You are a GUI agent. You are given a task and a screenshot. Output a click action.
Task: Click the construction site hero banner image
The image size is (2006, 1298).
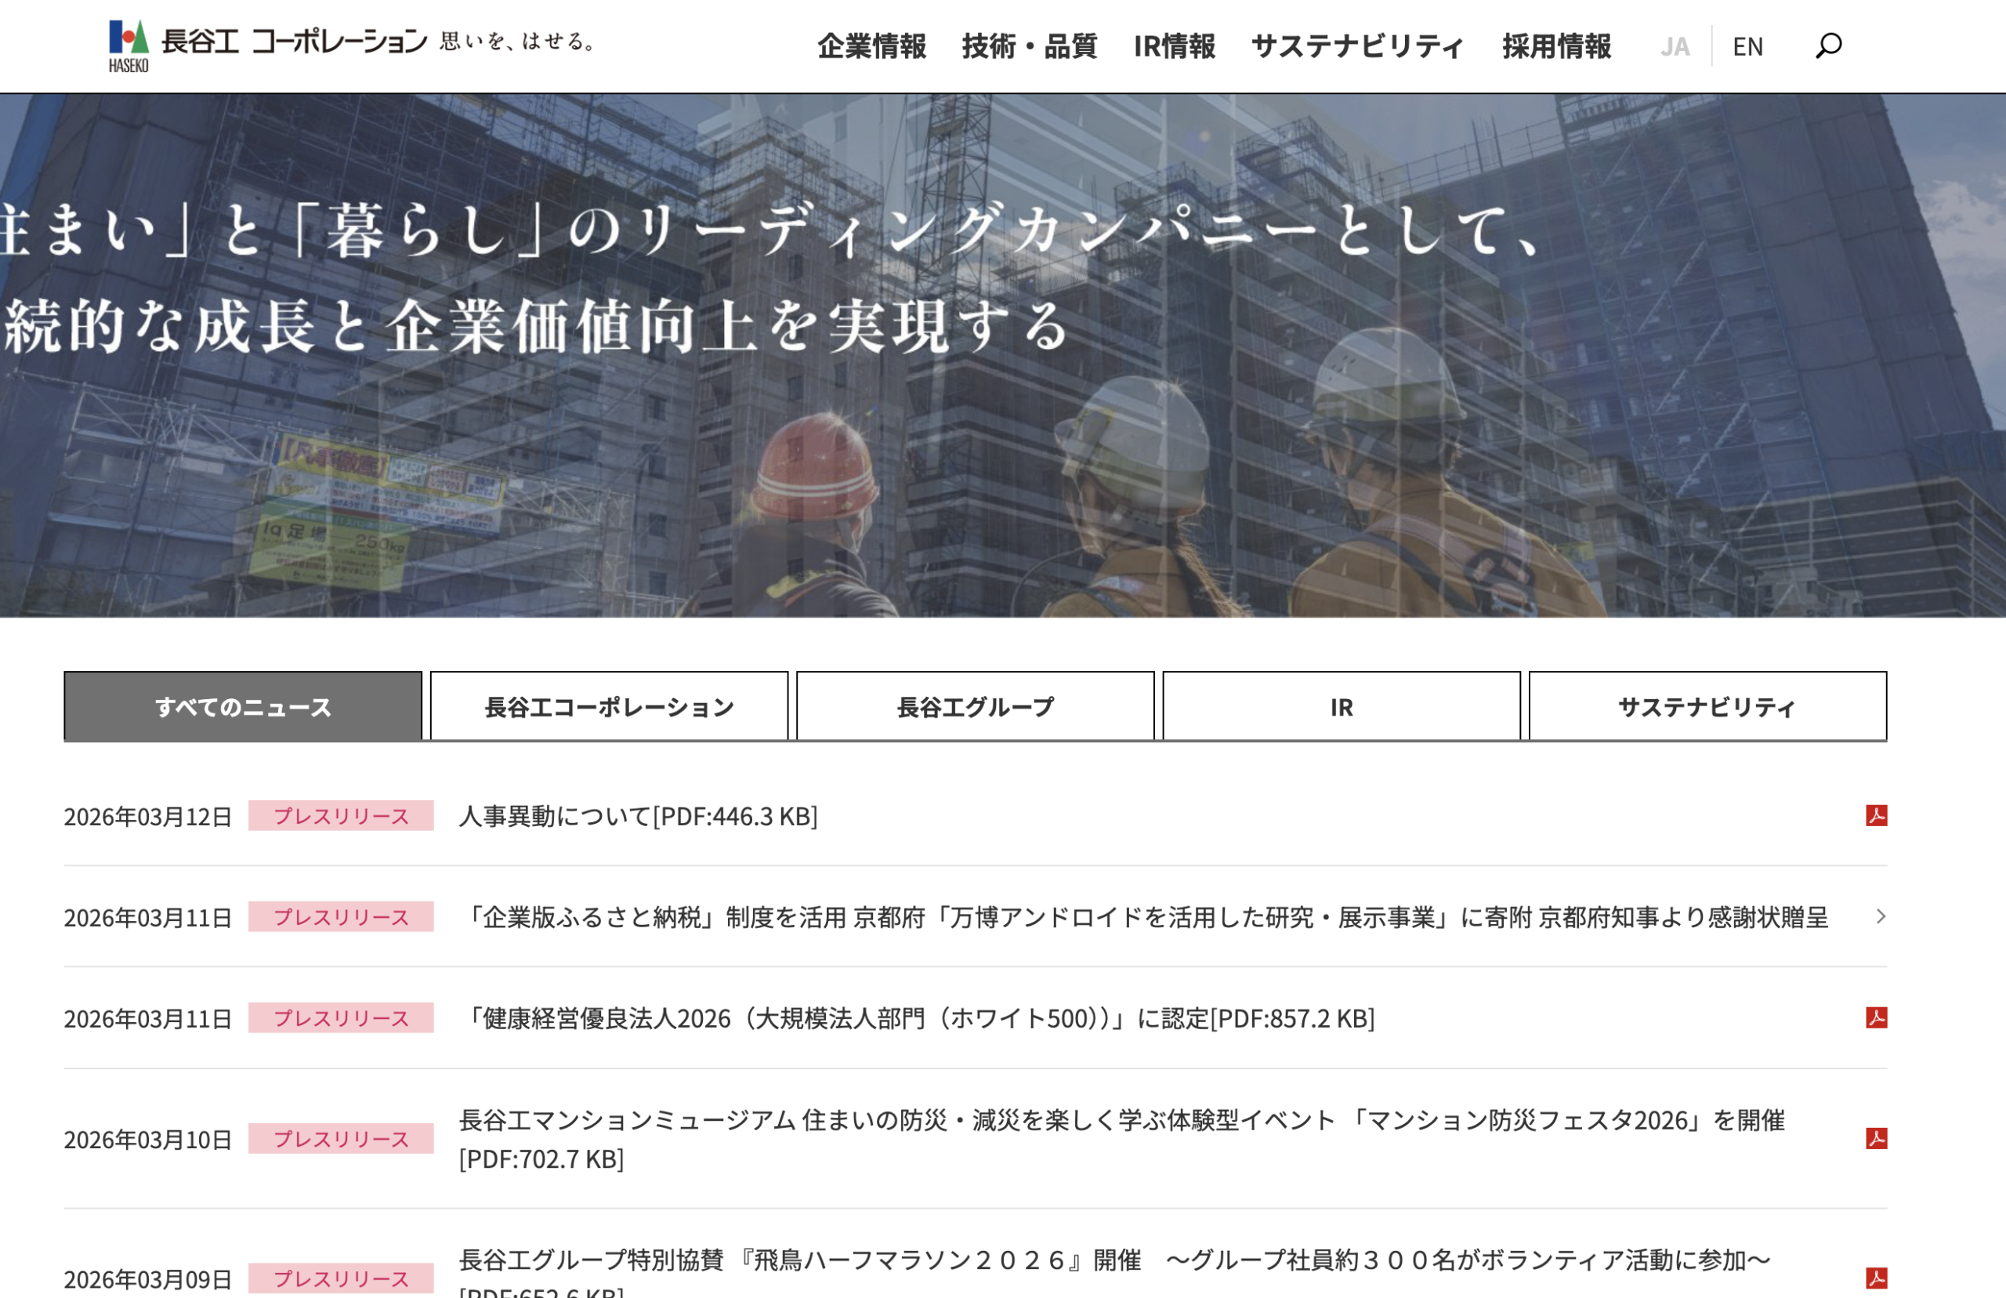(x=1002, y=472)
